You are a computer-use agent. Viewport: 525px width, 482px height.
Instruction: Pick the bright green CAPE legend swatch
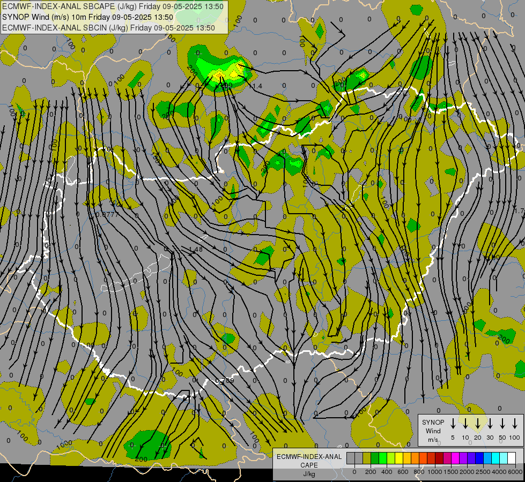pyautogui.click(x=383, y=458)
